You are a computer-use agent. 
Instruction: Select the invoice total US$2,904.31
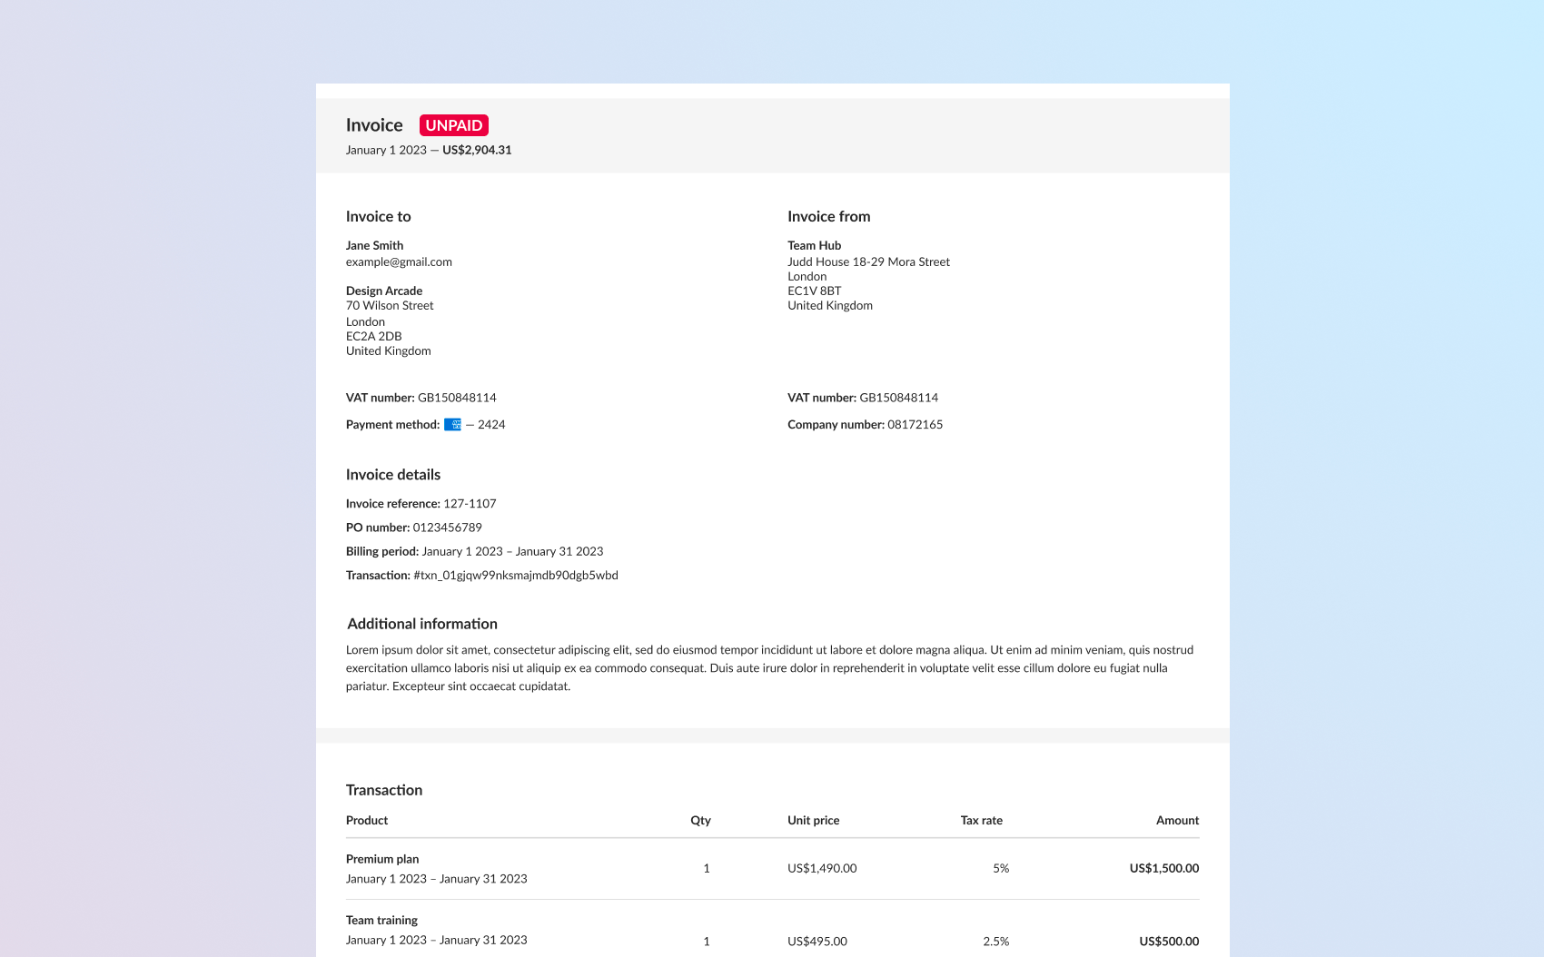[x=476, y=150]
